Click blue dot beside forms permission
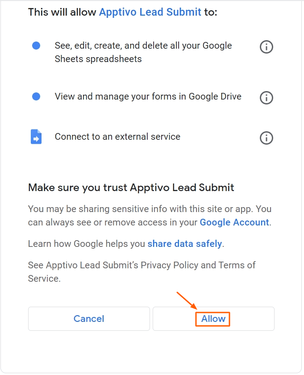Screen dimensions: 304x375 (36, 96)
